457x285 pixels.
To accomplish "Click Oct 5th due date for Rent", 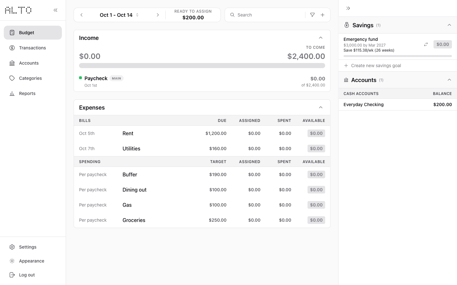I will 87,133.
